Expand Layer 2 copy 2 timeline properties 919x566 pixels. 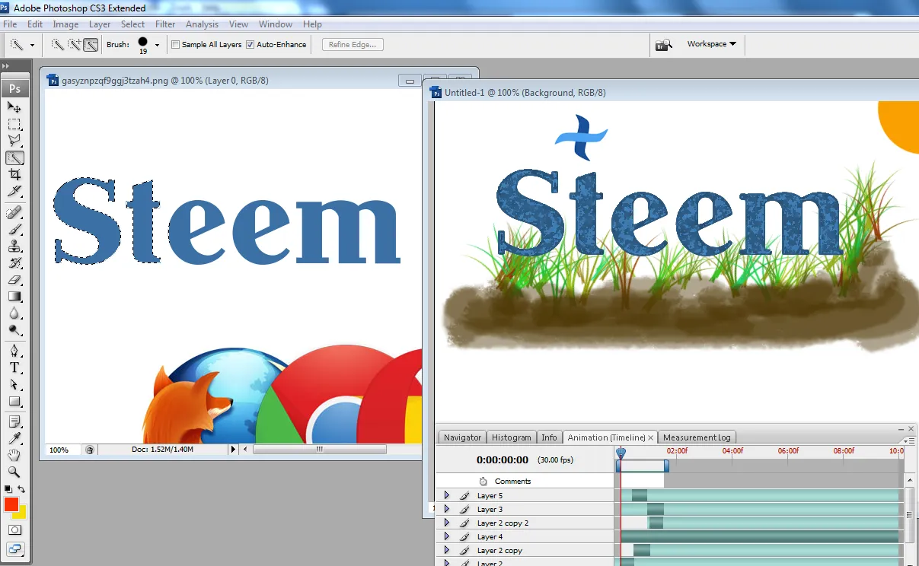click(447, 523)
